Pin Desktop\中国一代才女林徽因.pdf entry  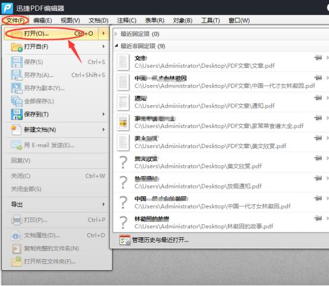(x=318, y=198)
